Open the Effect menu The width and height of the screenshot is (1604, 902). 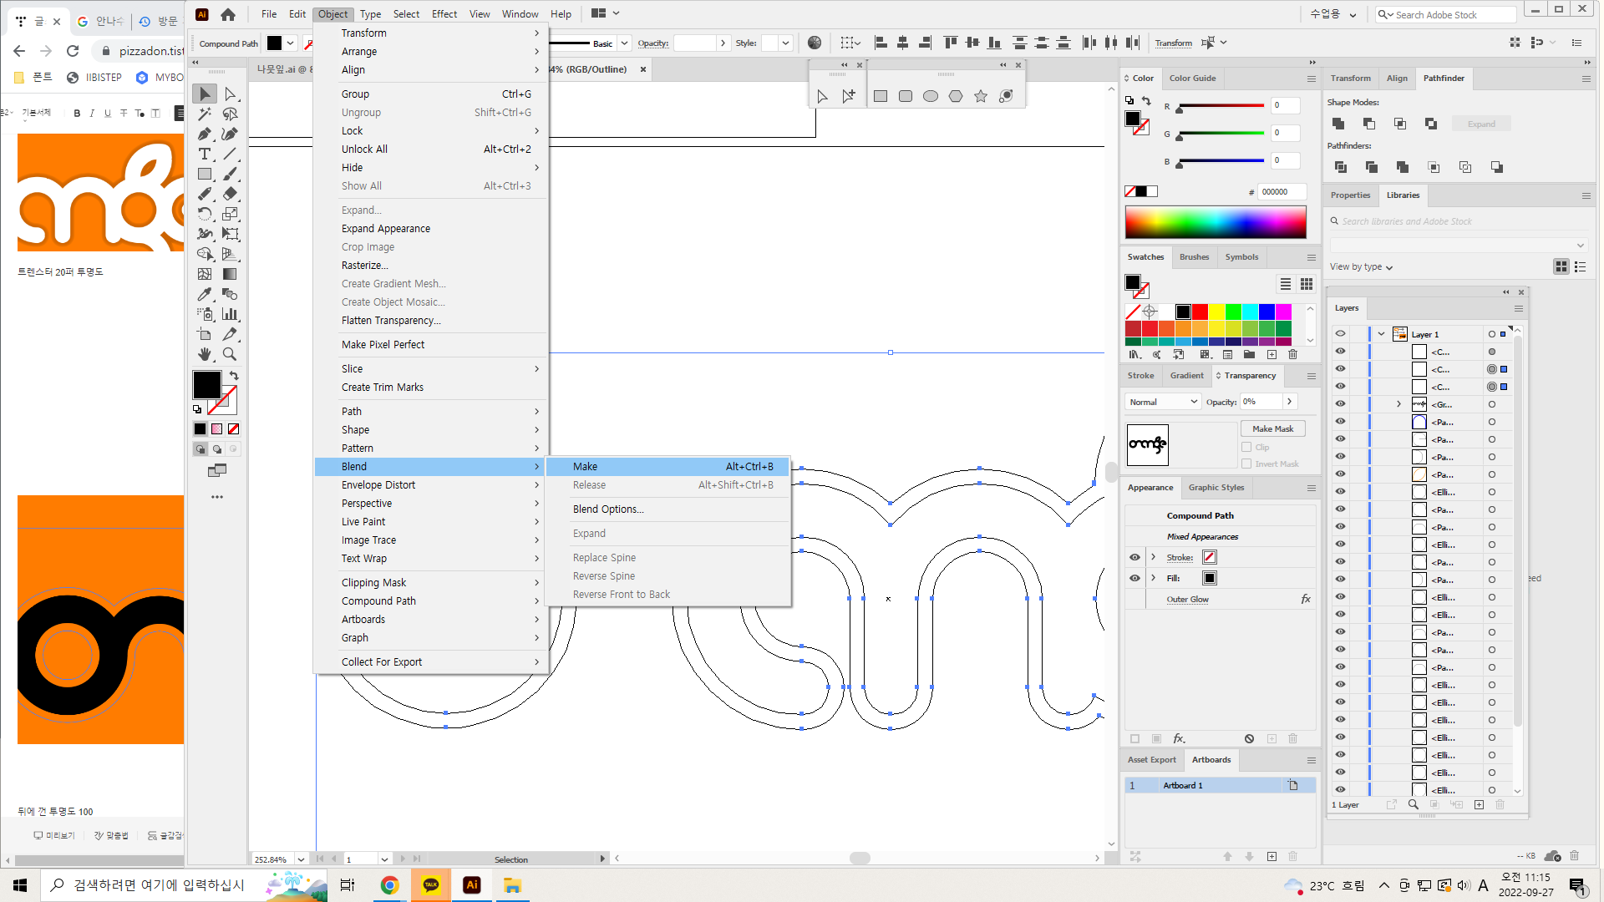pos(444,14)
